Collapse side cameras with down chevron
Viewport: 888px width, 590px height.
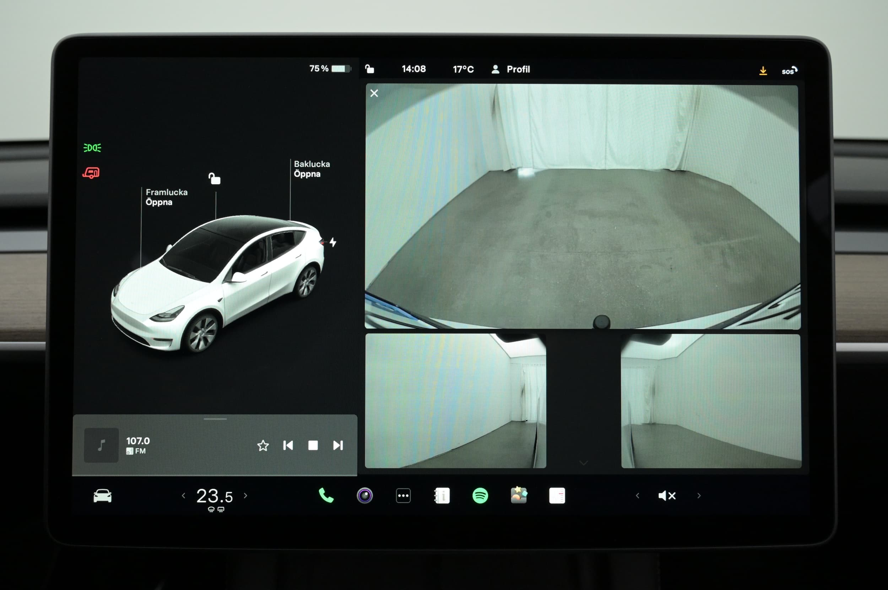tap(584, 463)
